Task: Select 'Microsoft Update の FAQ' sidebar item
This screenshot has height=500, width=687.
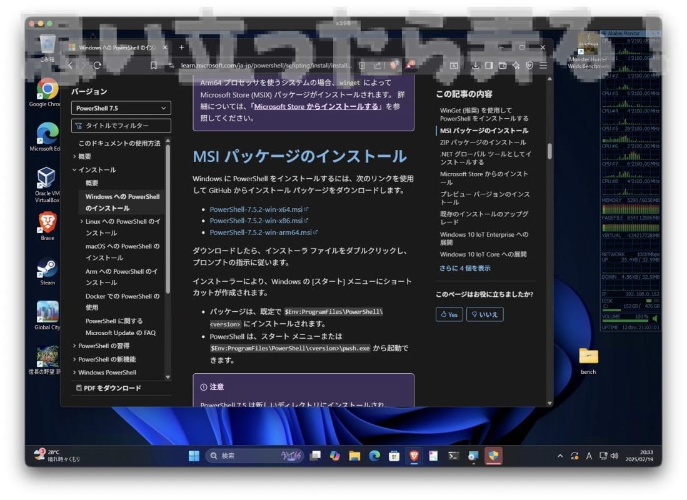Action: coord(121,333)
